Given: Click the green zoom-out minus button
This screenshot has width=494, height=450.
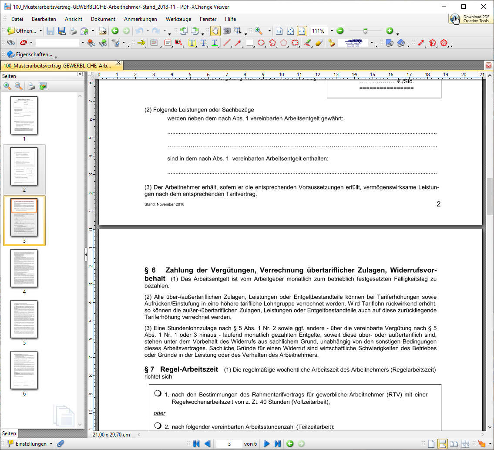Looking at the screenshot, I should [340, 31].
